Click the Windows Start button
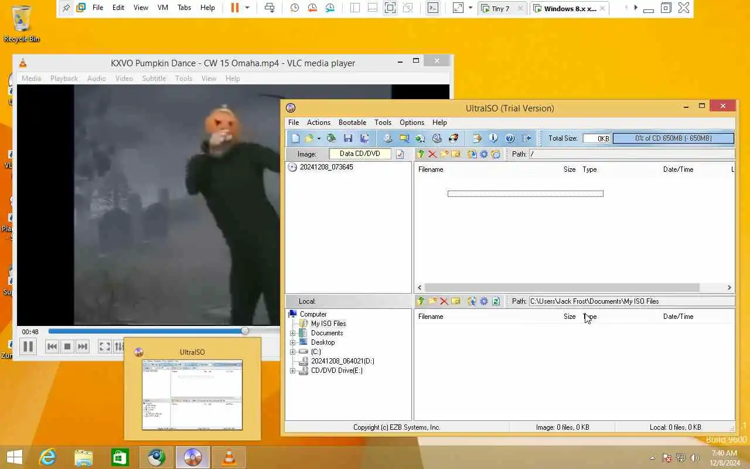Image resolution: width=750 pixels, height=469 pixels. [x=15, y=457]
